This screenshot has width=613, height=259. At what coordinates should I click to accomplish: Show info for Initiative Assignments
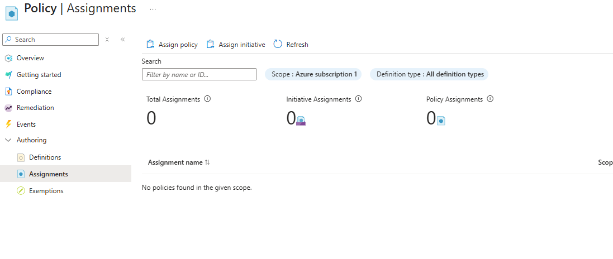[x=358, y=99]
